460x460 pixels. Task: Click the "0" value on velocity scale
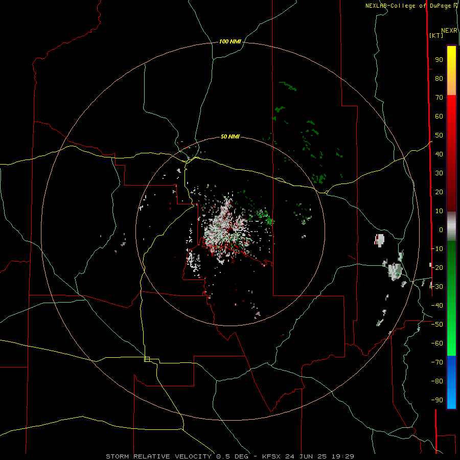441,229
